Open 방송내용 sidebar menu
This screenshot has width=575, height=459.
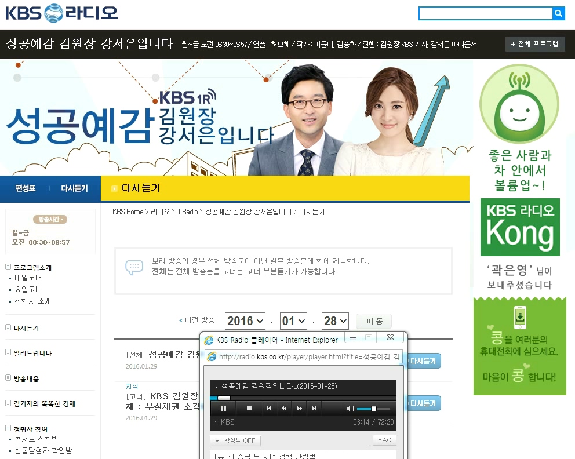click(26, 378)
